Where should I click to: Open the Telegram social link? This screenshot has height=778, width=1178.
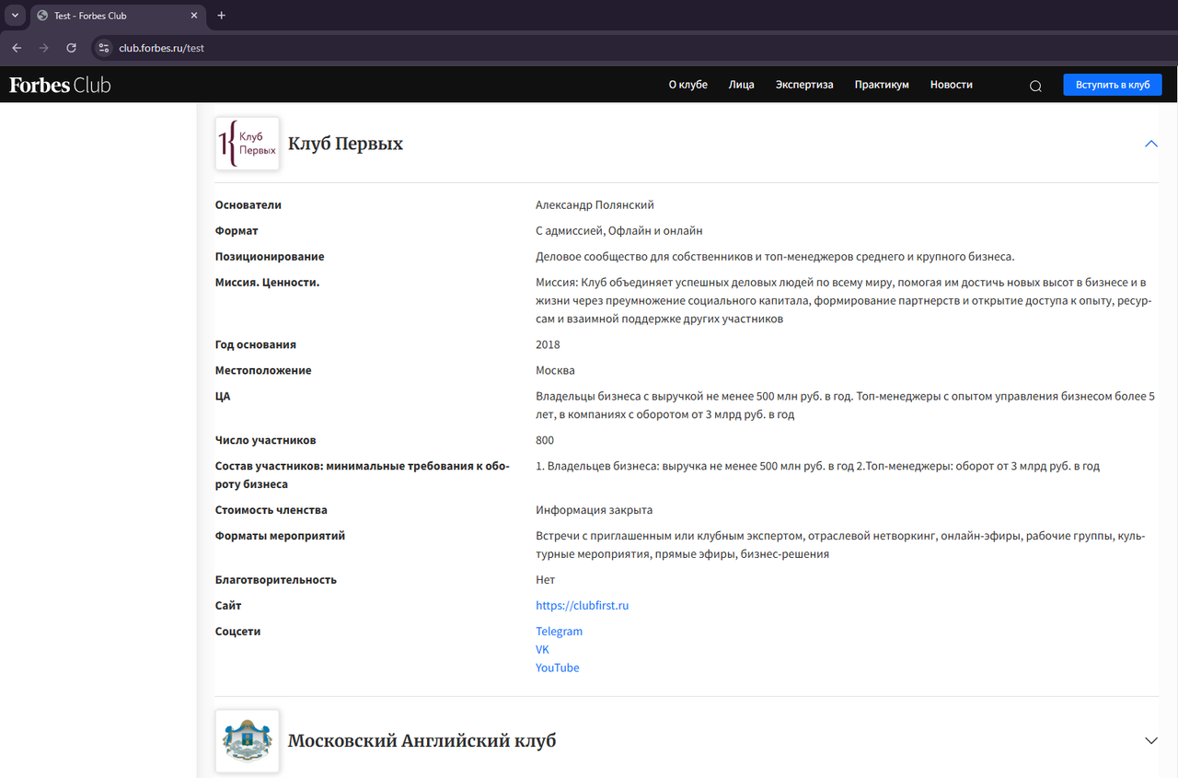[x=559, y=632]
